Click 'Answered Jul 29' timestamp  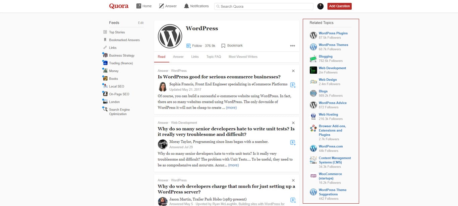tap(181, 147)
